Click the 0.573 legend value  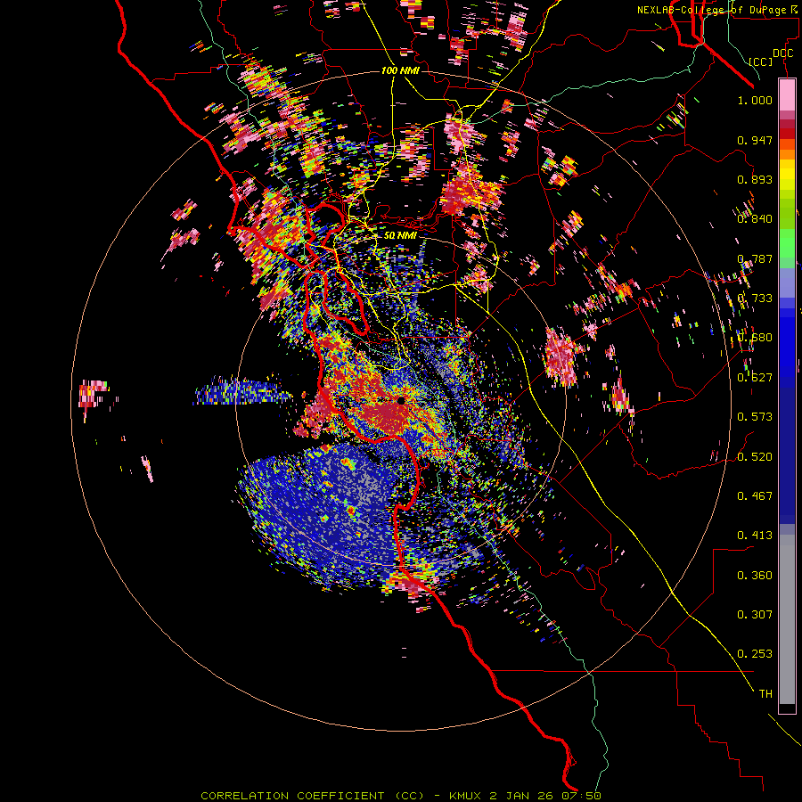tap(755, 417)
